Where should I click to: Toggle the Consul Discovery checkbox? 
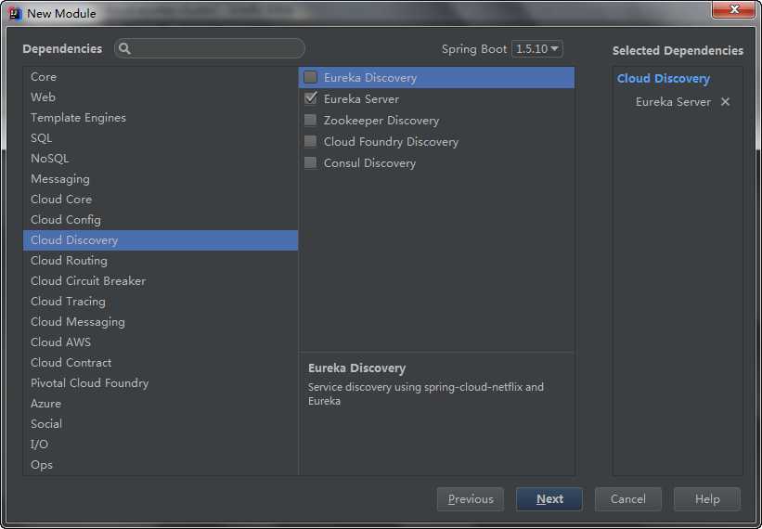[310, 162]
